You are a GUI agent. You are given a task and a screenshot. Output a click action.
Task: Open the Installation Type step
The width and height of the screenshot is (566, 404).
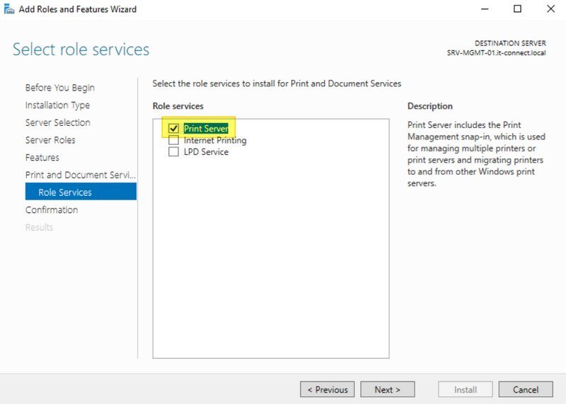pos(57,105)
